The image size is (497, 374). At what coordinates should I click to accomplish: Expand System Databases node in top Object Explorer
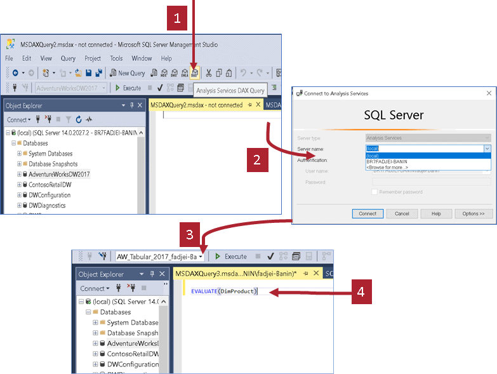click(19, 154)
